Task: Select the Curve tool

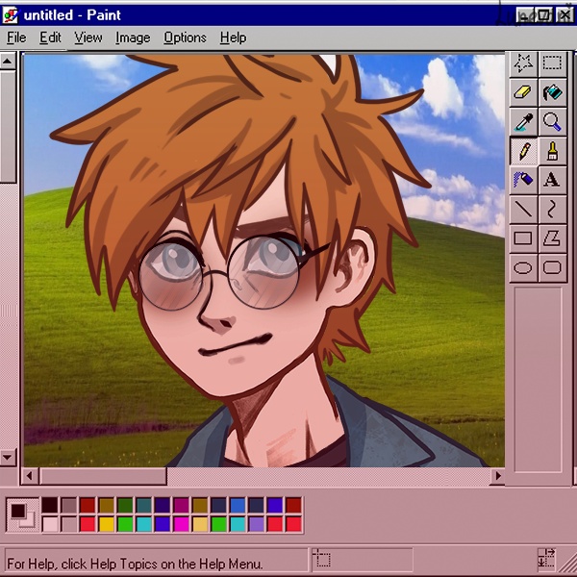Action: (552, 209)
